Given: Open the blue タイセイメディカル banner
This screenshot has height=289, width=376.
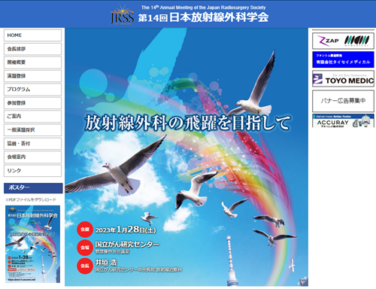Looking at the screenshot, I should pos(343,59).
